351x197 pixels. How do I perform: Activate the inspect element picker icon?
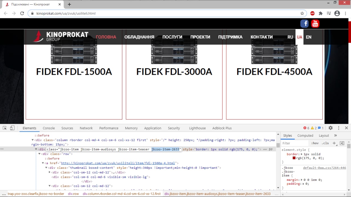5,128
